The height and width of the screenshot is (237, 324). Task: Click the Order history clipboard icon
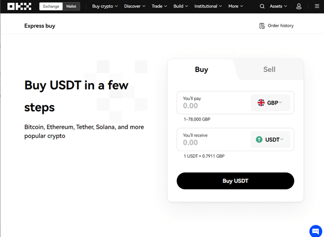pos(262,26)
